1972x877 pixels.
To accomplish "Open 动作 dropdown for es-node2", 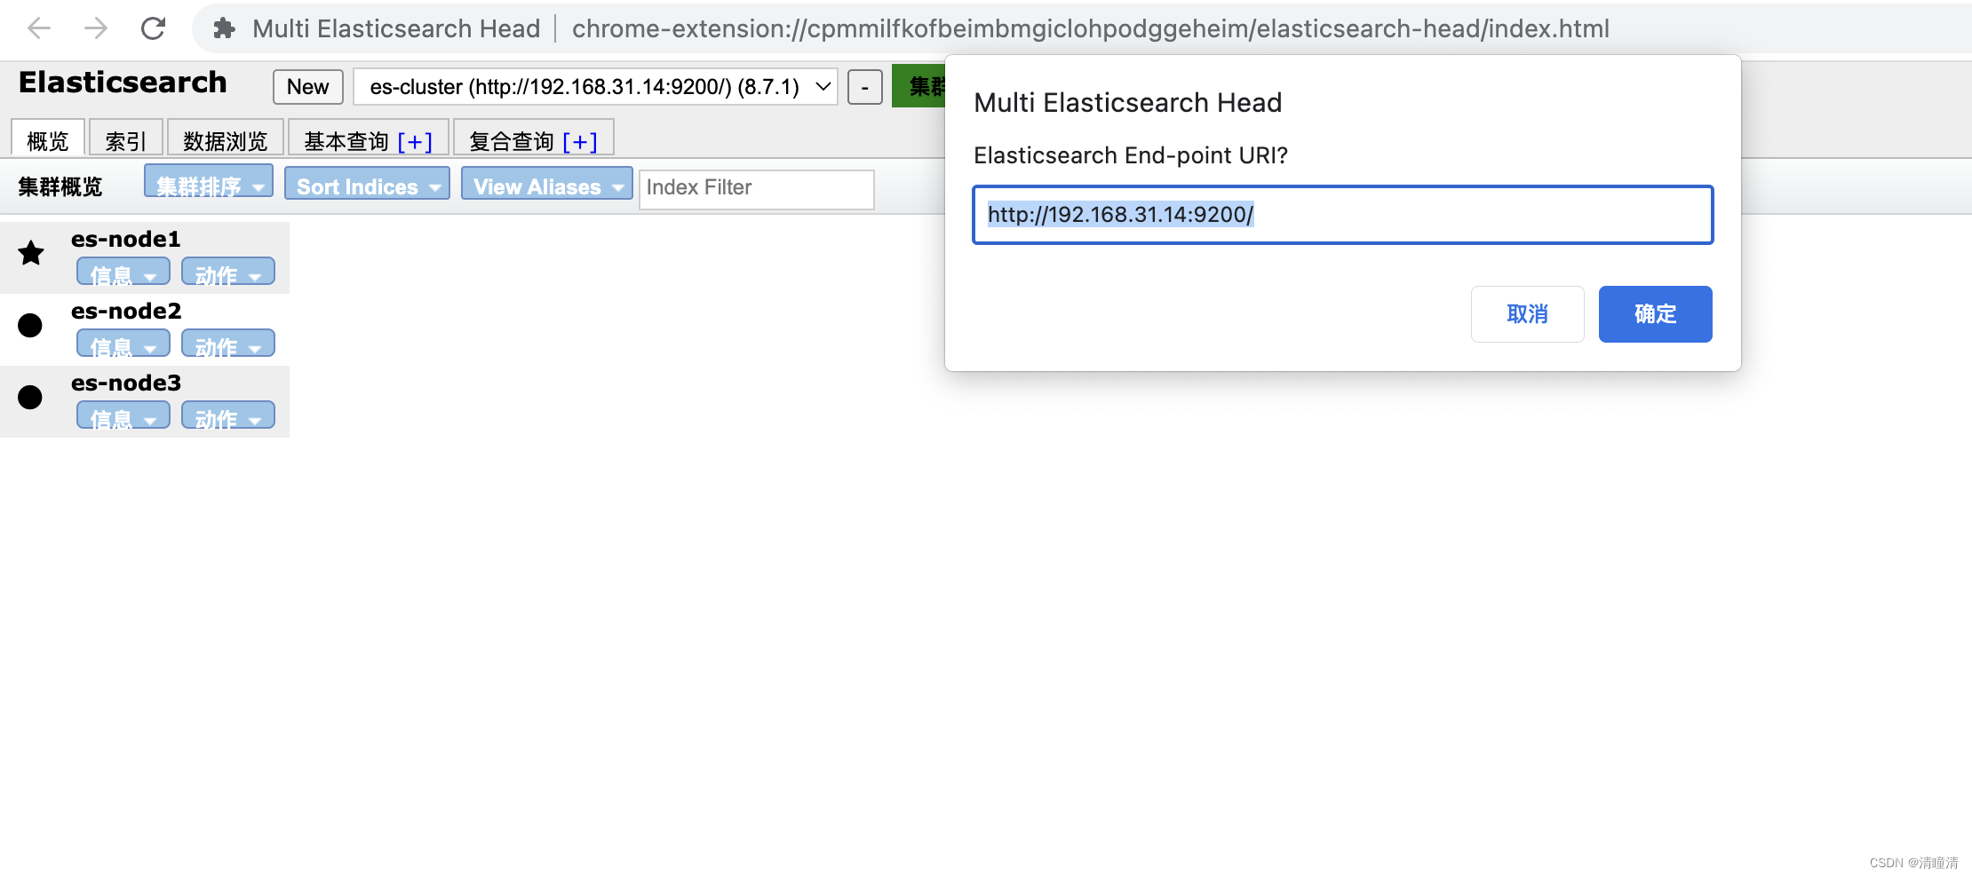I will [228, 344].
